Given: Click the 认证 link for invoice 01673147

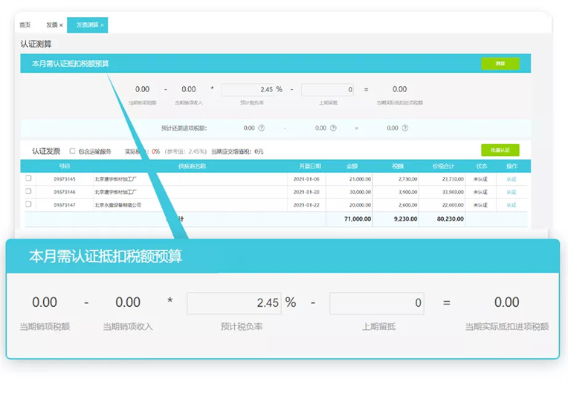Looking at the screenshot, I should pyautogui.click(x=511, y=204).
